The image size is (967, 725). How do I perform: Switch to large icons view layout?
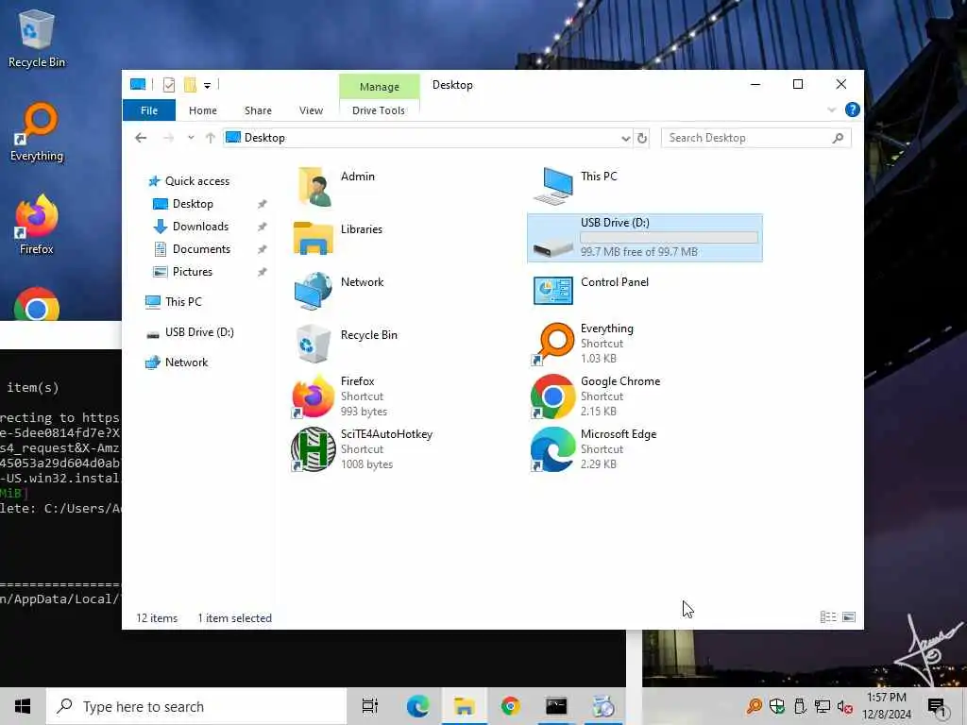[x=849, y=617]
